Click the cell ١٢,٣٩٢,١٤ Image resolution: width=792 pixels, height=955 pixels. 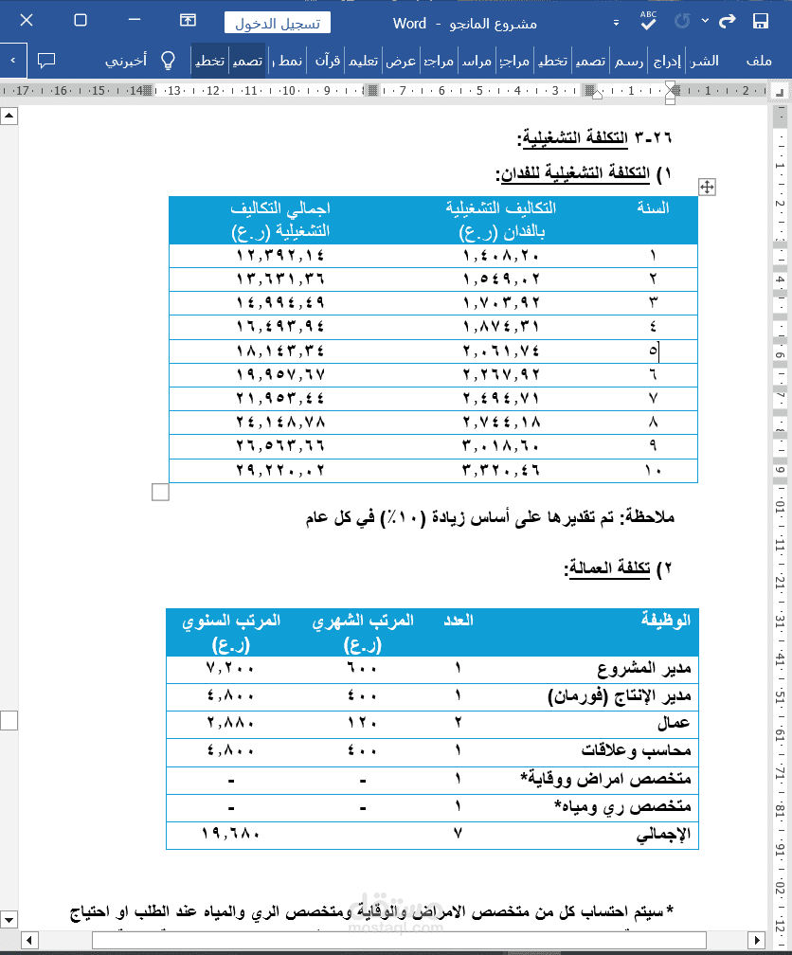[x=280, y=256]
